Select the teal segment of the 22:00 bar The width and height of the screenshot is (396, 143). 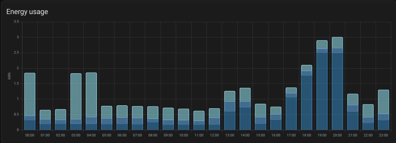tap(368, 111)
